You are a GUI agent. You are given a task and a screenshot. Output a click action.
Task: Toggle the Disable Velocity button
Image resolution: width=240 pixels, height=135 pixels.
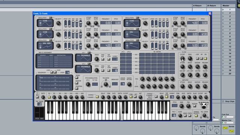196,116
